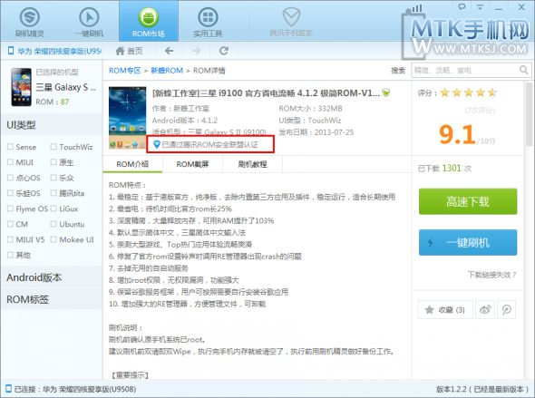Click the feedback speech bubble icon
This screenshot has height=398, width=535.
462,6
